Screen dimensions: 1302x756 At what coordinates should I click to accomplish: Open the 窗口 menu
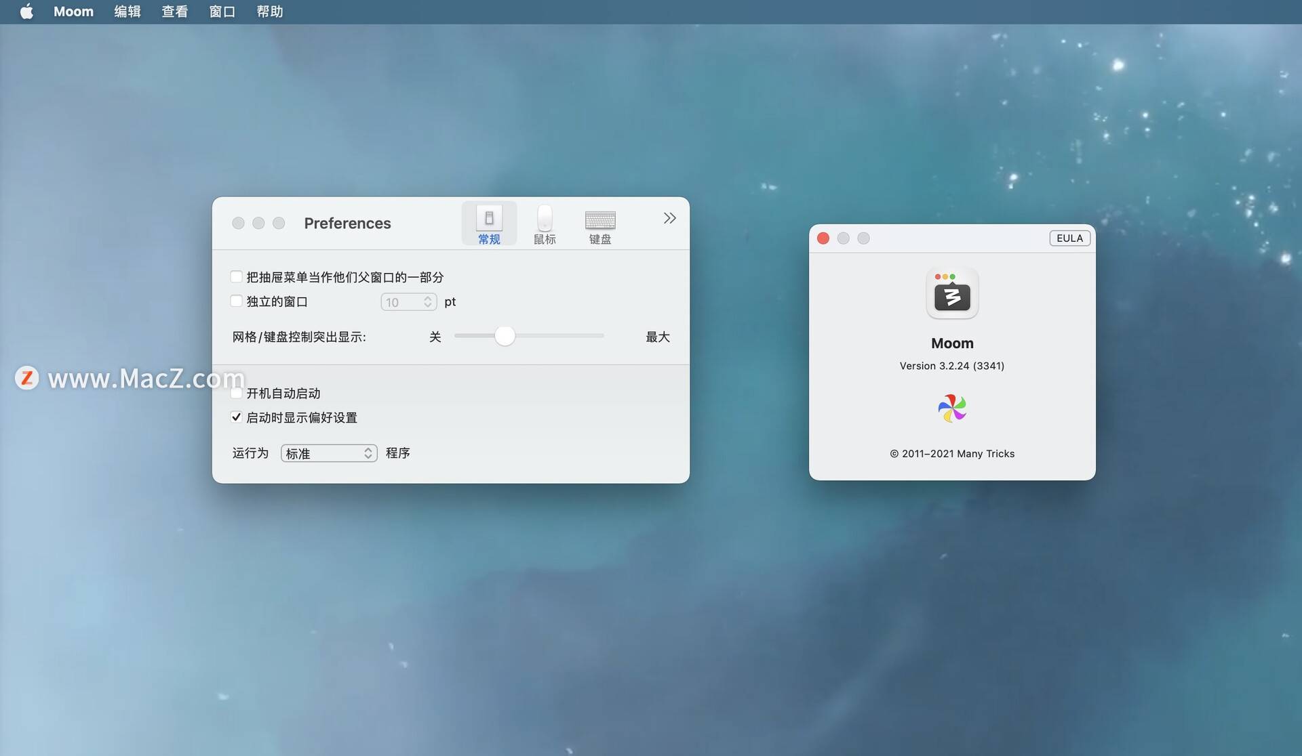coord(222,12)
